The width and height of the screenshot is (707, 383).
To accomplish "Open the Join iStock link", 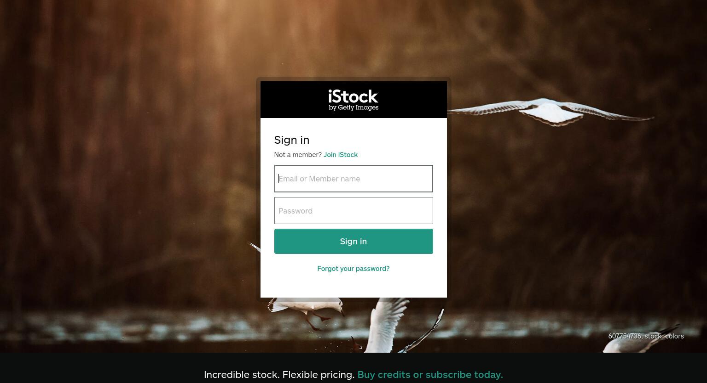I will click(x=341, y=155).
